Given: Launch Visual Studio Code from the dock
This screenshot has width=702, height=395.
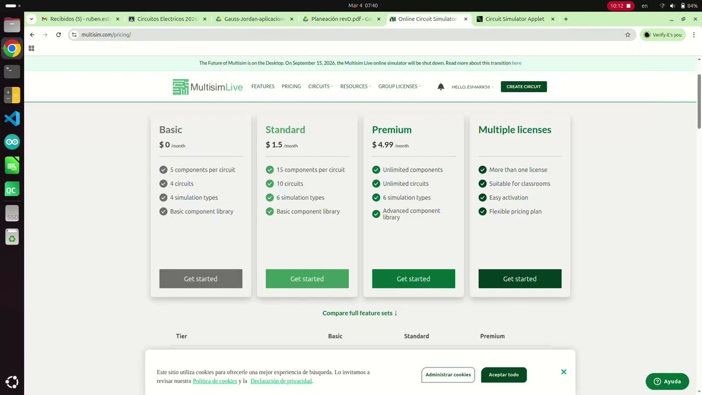Looking at the screenshot, I should [x=12, y=119].
